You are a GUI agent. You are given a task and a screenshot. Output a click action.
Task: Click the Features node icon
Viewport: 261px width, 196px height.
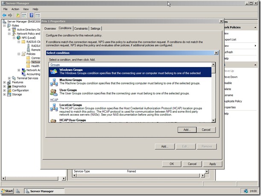coord(9,82)
